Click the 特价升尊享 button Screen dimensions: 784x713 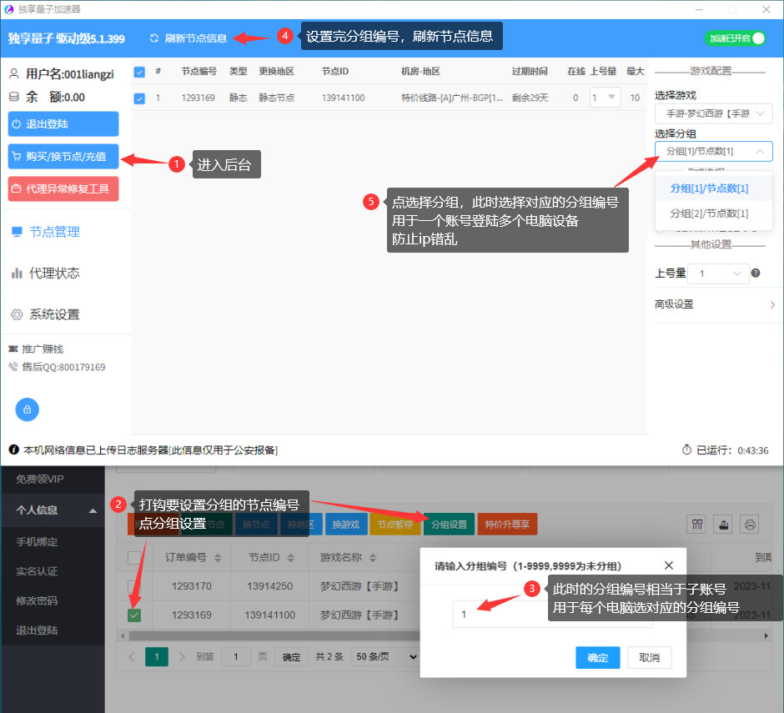(x=507, y=524)
